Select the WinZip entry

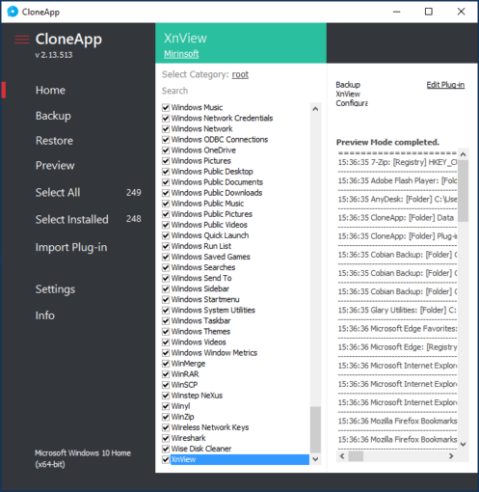click(182, 417)
